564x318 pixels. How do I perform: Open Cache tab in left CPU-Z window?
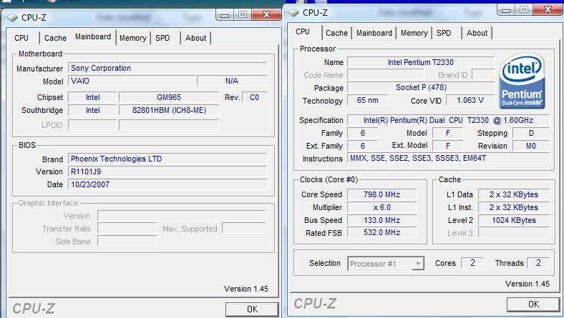coord(55,38)
